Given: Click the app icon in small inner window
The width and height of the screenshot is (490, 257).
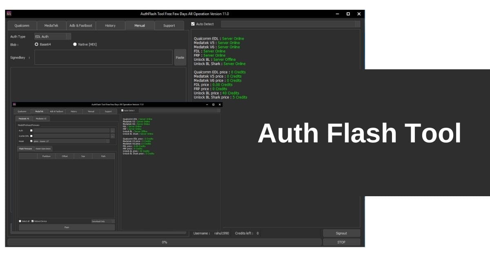Looking at the screenshot, I should pos(14,104).
